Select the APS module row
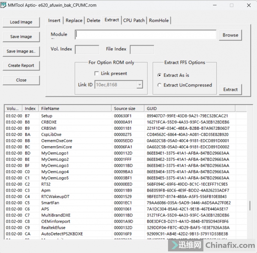 click(x=126, y=209)
